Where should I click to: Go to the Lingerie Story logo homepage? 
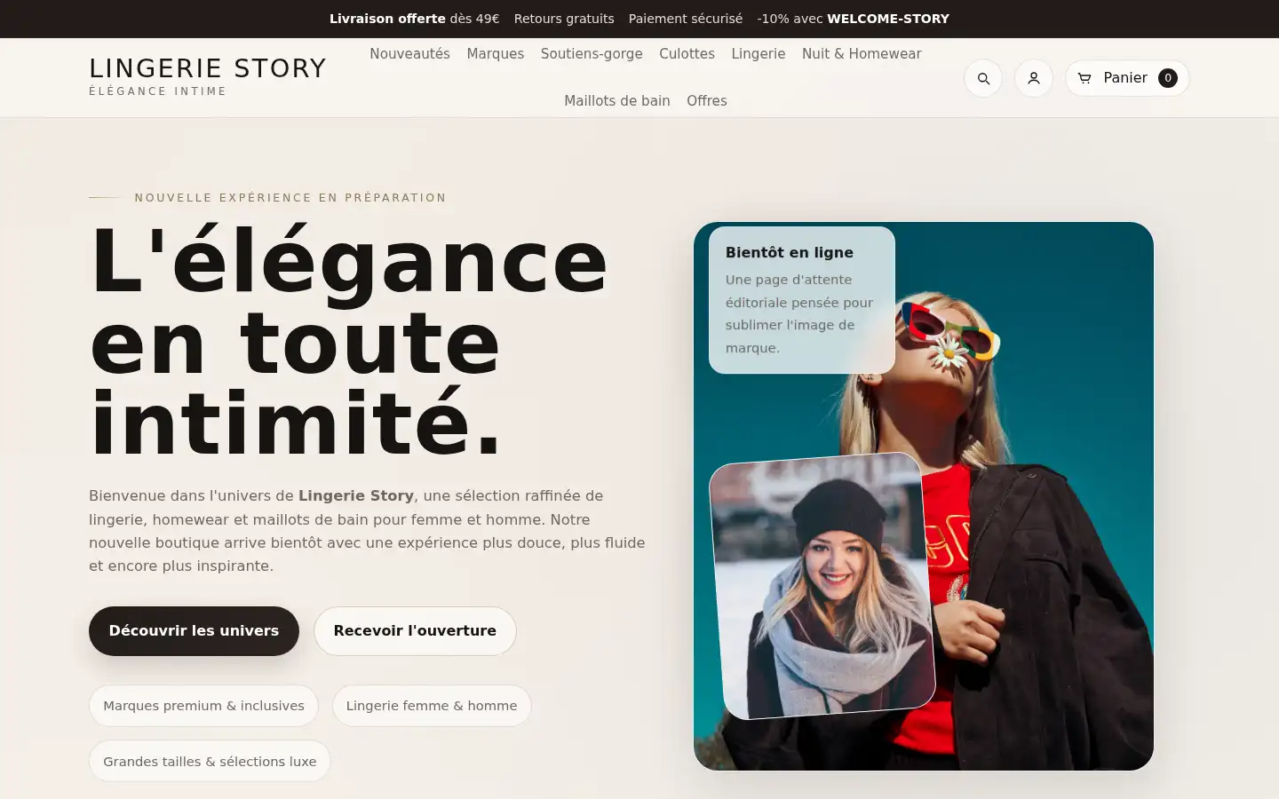point(208,76)
